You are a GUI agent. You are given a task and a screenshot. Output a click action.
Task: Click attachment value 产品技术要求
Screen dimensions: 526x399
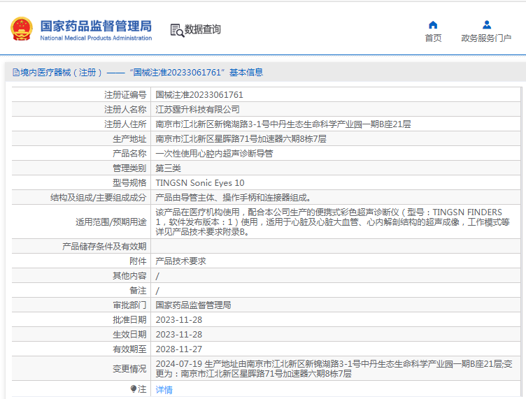[180, 261]
